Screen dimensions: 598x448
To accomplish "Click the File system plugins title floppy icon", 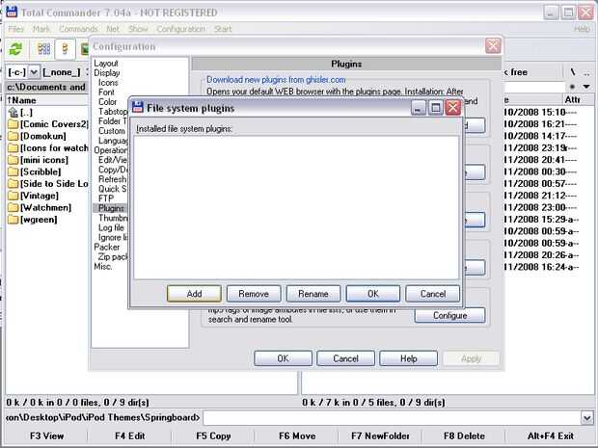I will (138, 108).
